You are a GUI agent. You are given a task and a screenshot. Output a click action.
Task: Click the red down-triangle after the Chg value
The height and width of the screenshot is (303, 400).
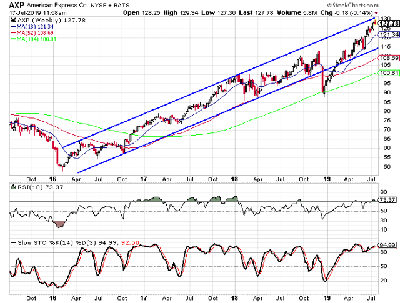tap(376, 13)
